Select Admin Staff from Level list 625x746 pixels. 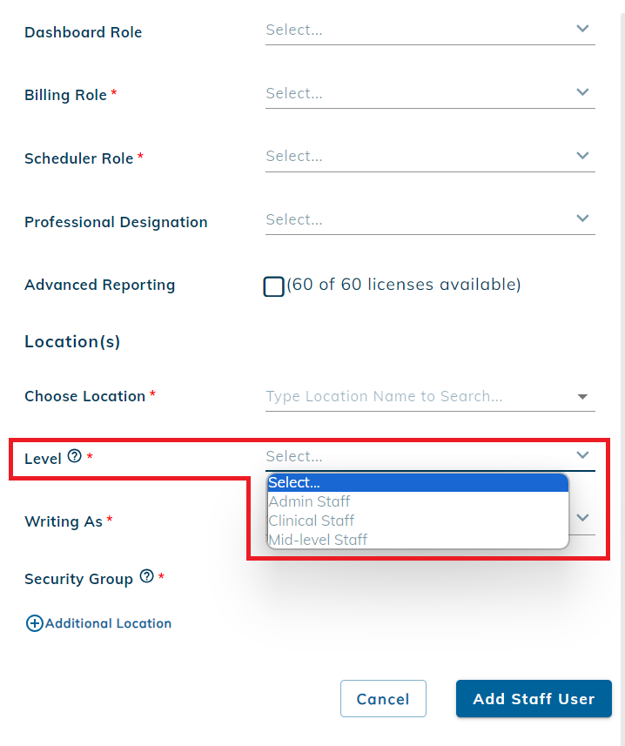tap(309, 501)
